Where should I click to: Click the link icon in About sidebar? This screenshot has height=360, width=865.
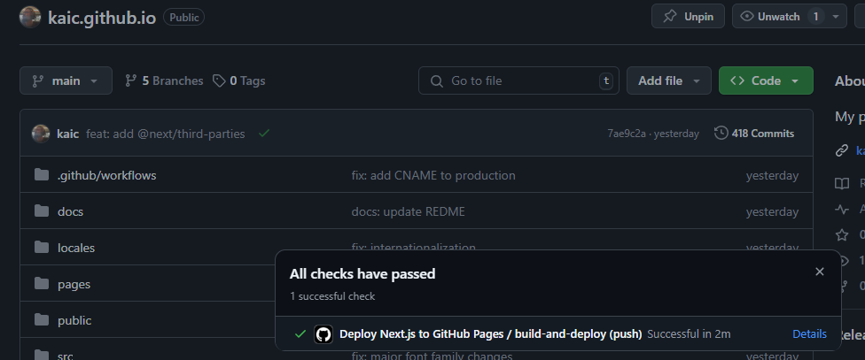841,150
